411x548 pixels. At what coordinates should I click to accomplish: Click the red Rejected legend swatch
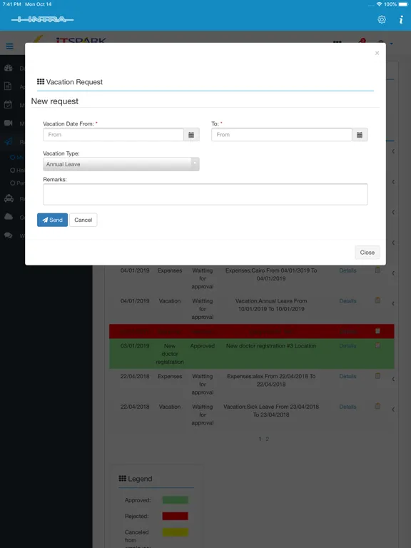(x=175, y=516)
